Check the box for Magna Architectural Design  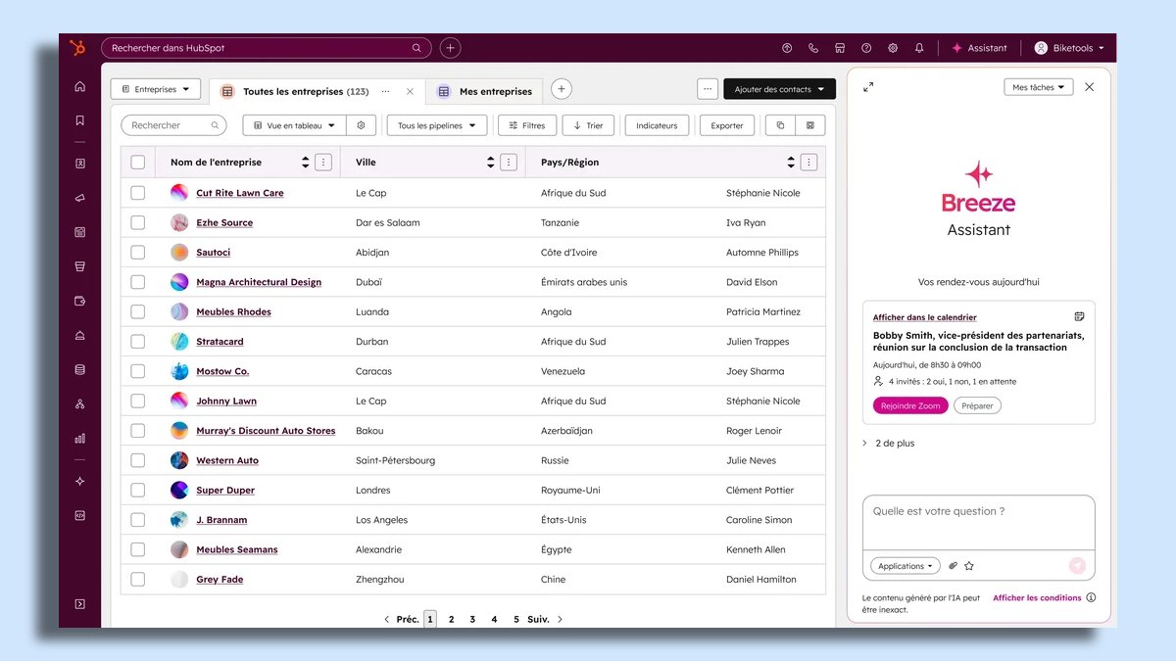pos(137,282)
